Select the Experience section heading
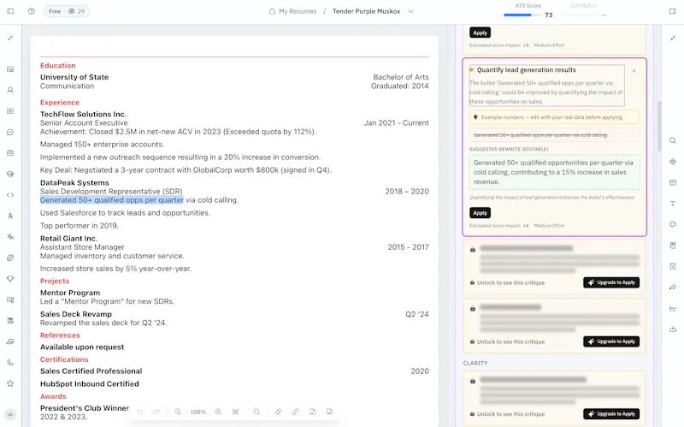Screen dimensions: 684x427 pos(60,103)
